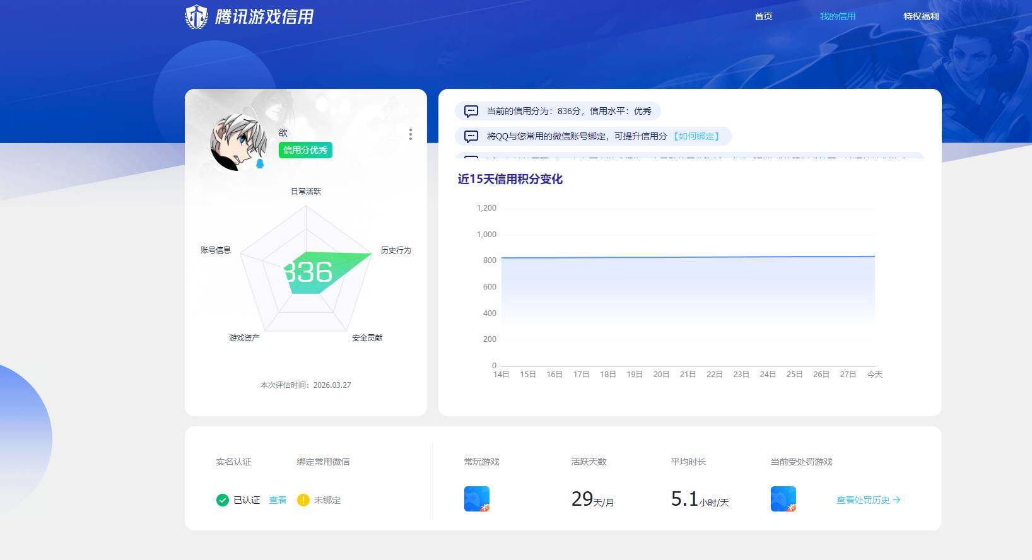Click the 27日 label on chart axis
1032x560 pixels.
click(848, 375)
